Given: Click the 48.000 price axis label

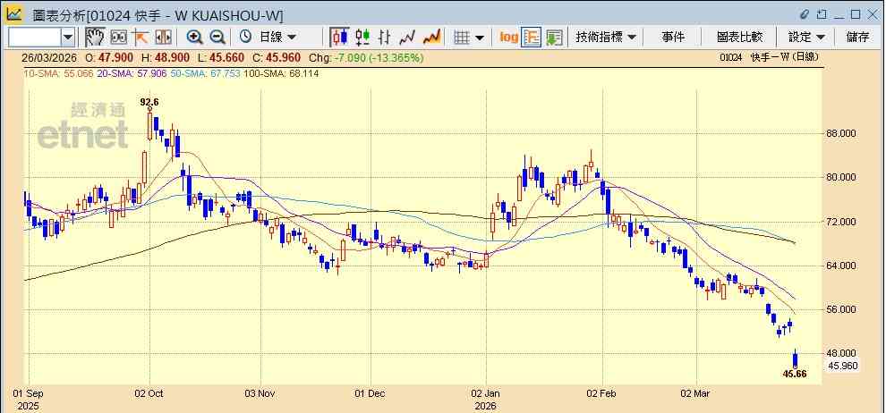Looking at the screenshot, I should click(x=842, y=354).
